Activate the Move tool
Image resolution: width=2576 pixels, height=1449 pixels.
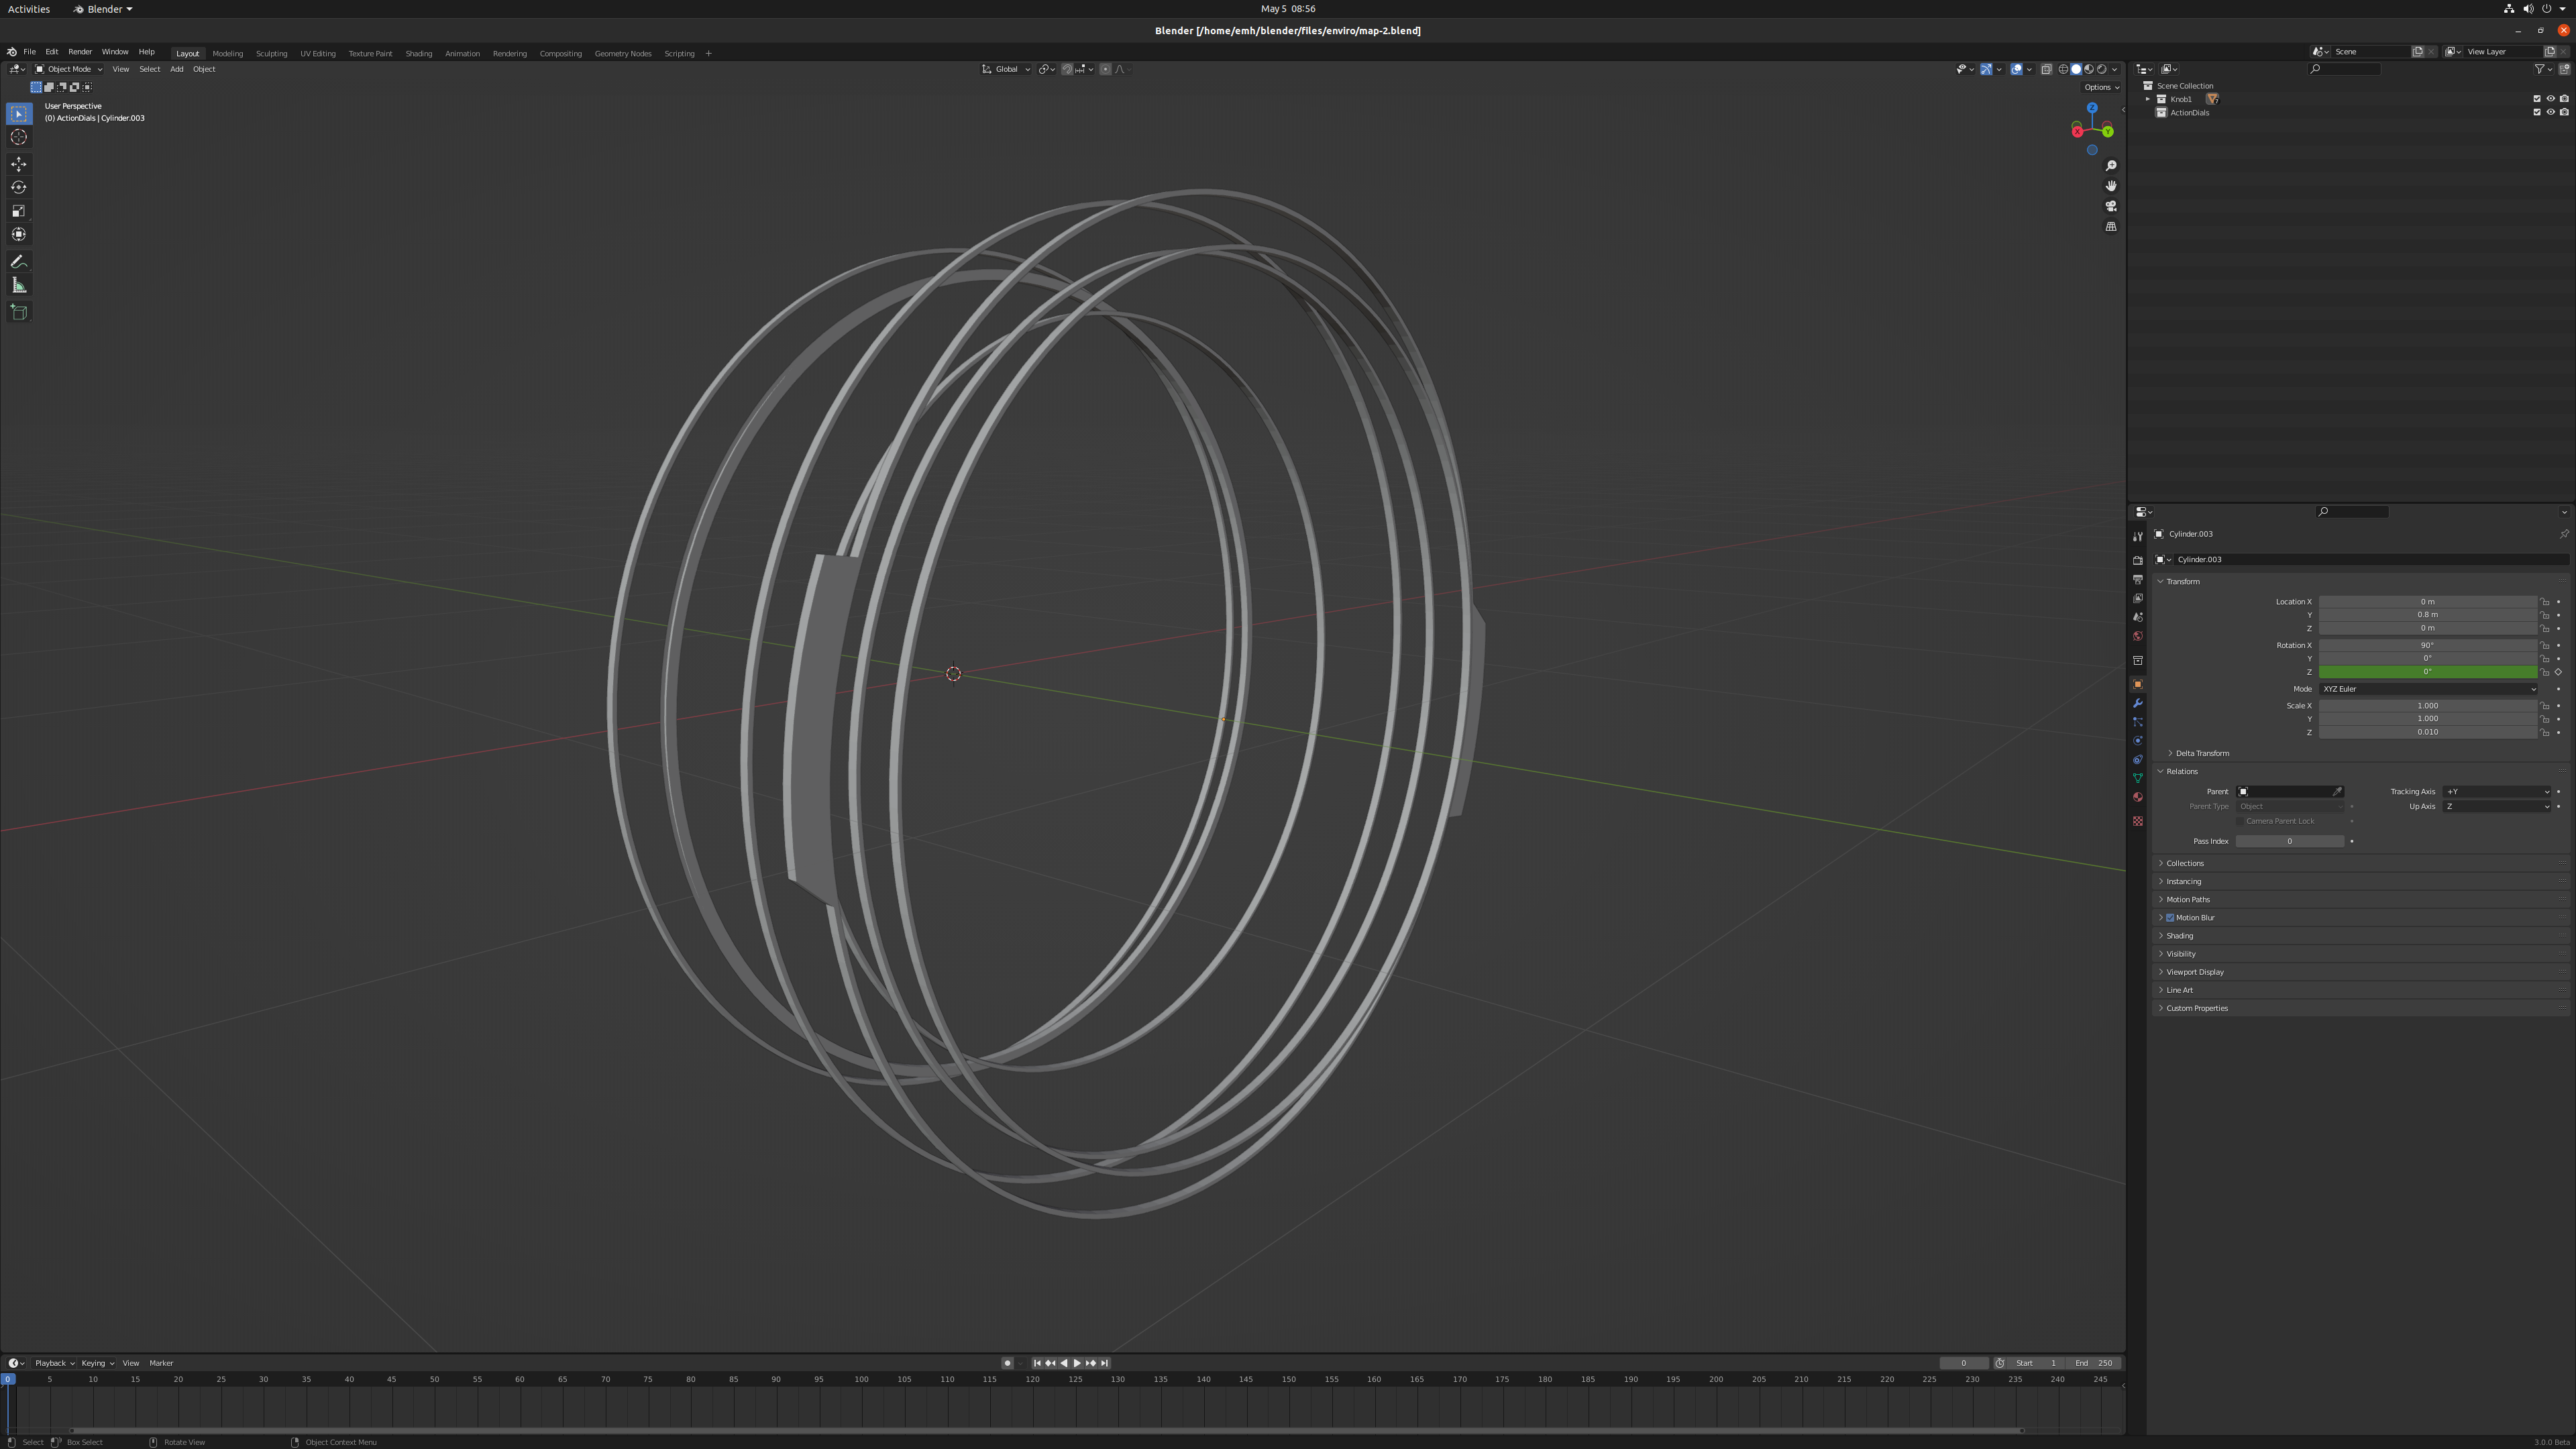click(x=19, y=164)
